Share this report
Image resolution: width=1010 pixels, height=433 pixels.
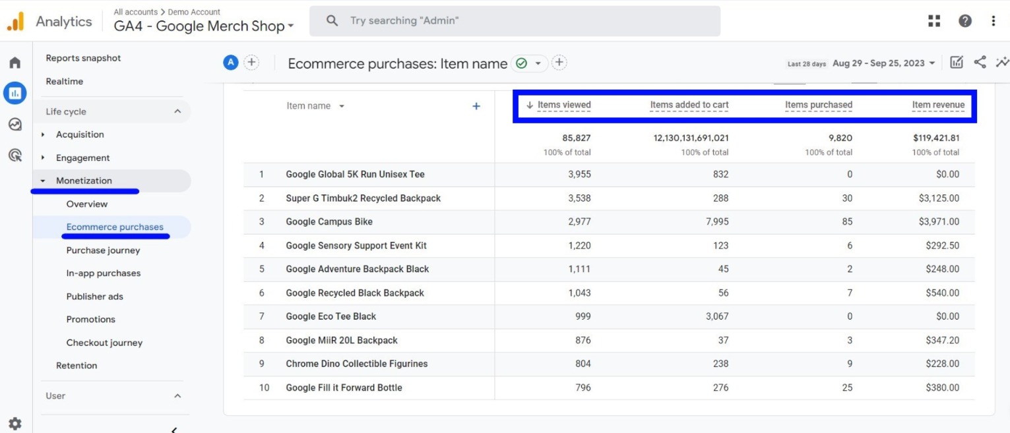pos(980,63)
